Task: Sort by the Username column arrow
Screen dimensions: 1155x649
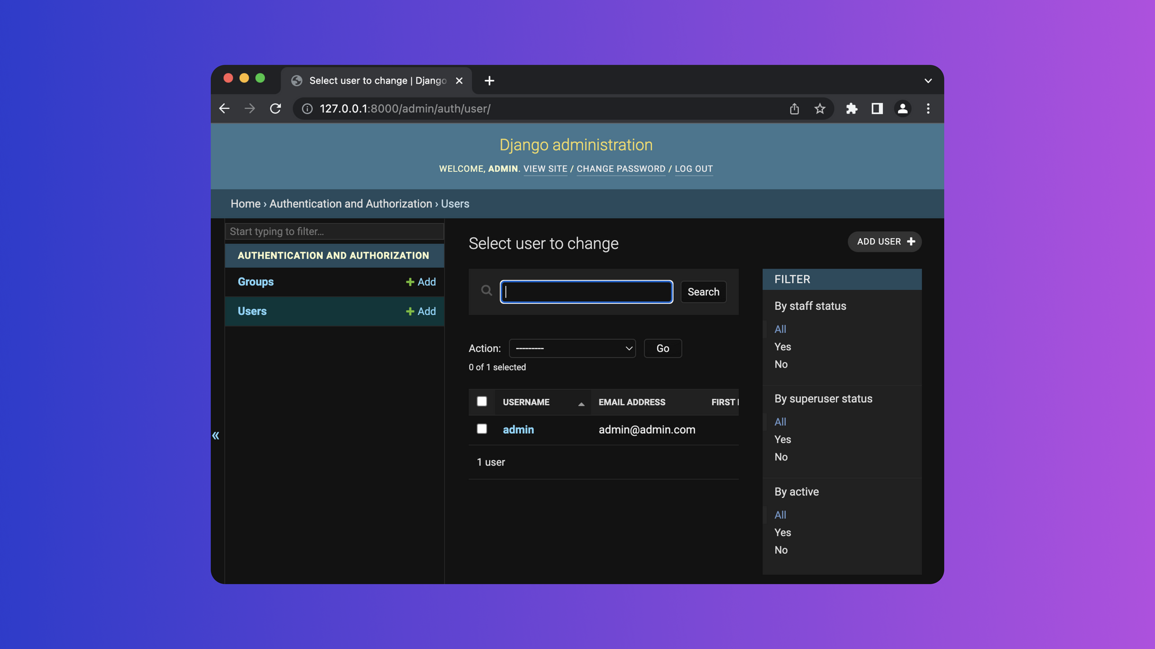Action: coord(581,404)
